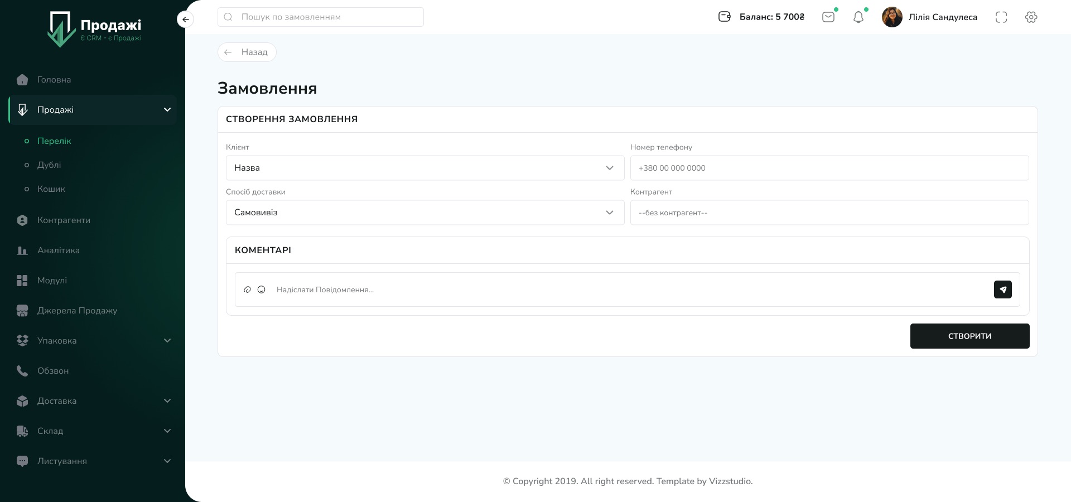Image resolution: width=1071 pixels, height=502 pixels.
Task: Click the Модулі grid icon
Action: (22, 281)
